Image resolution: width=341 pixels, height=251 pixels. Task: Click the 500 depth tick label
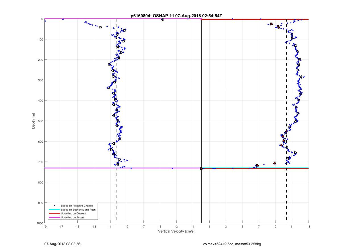click(x=40, y=121)
